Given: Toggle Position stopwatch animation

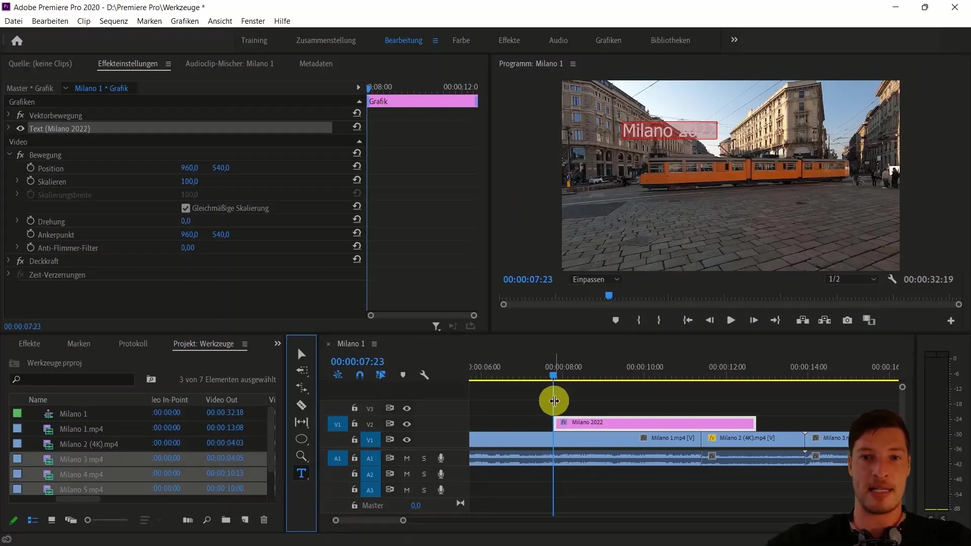Looking at the screenshot, I should point(30,168).
